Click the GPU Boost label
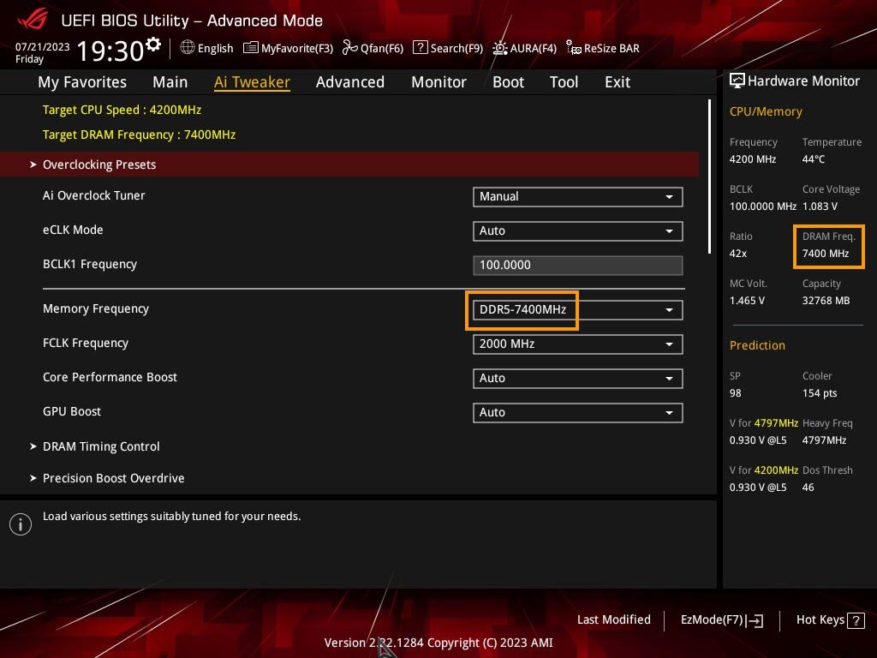 pyautogui.click(x=72, y=411)
